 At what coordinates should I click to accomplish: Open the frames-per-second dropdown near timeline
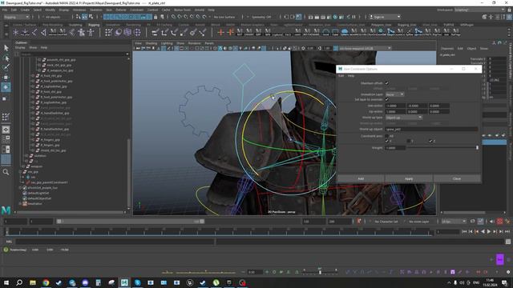454,222
